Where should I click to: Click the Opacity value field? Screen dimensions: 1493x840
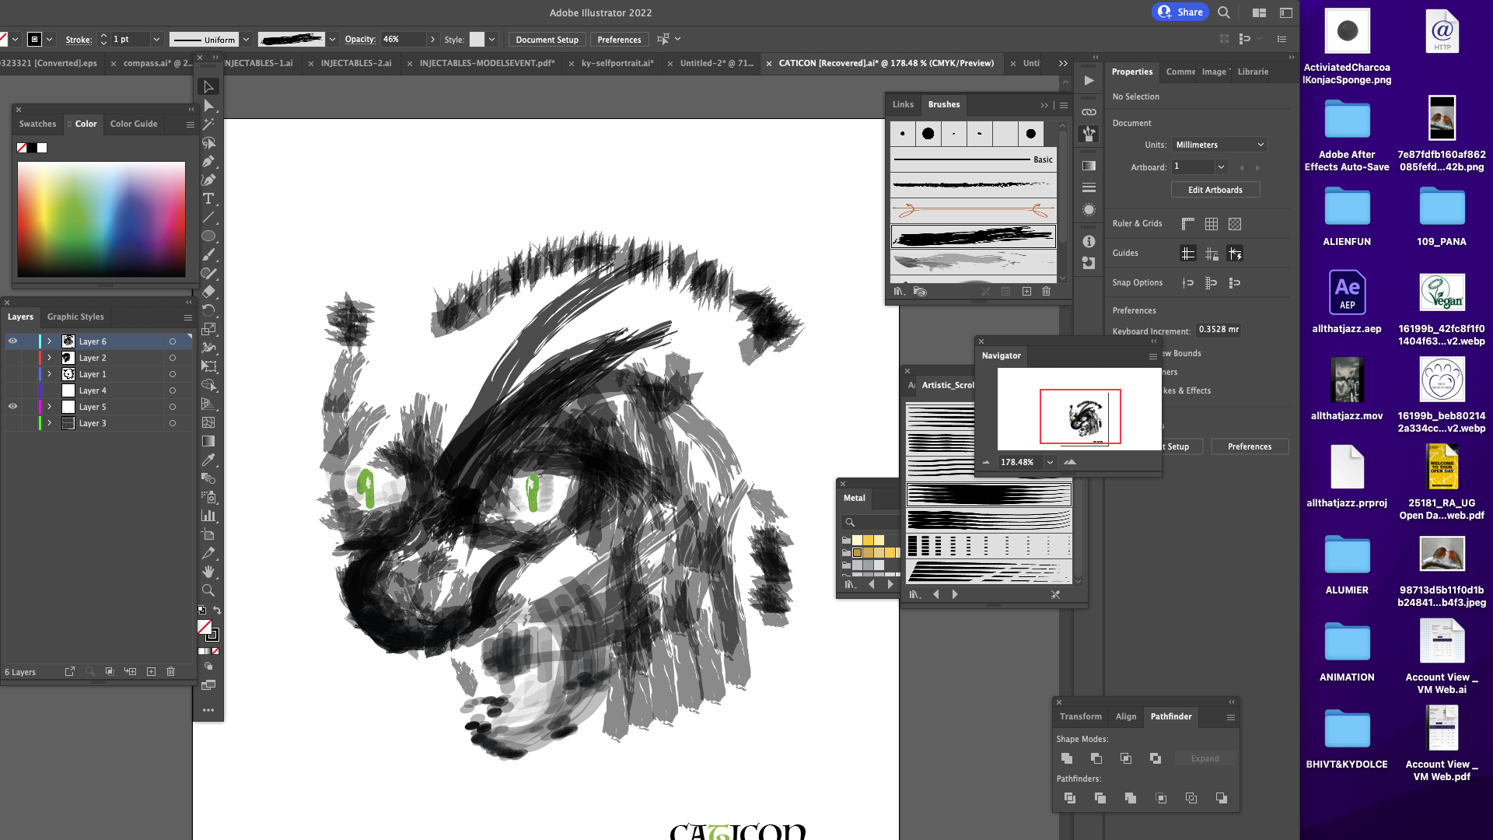coord(402,39)
